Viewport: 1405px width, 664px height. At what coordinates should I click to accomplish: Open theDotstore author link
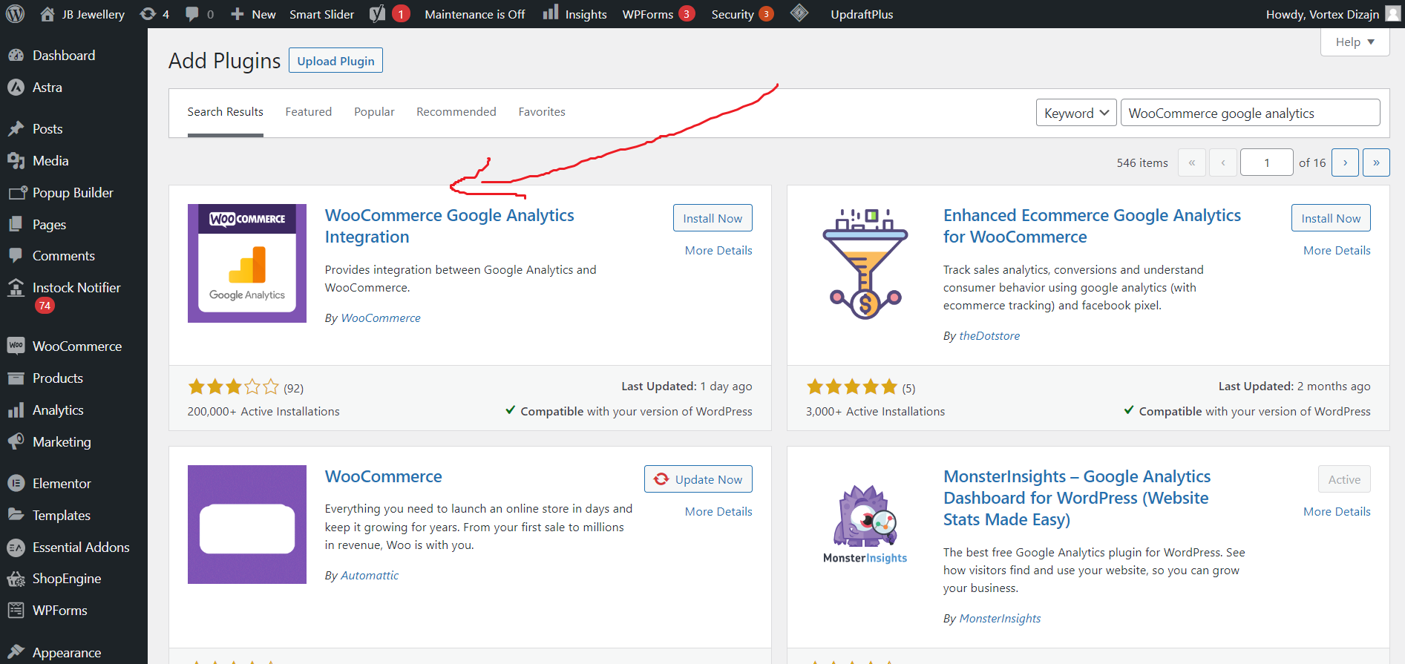[989, 336]
